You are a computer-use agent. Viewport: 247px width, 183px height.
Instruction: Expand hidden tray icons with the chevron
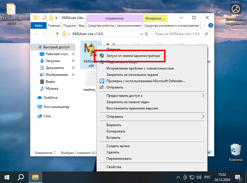click(x=178, y=177)
